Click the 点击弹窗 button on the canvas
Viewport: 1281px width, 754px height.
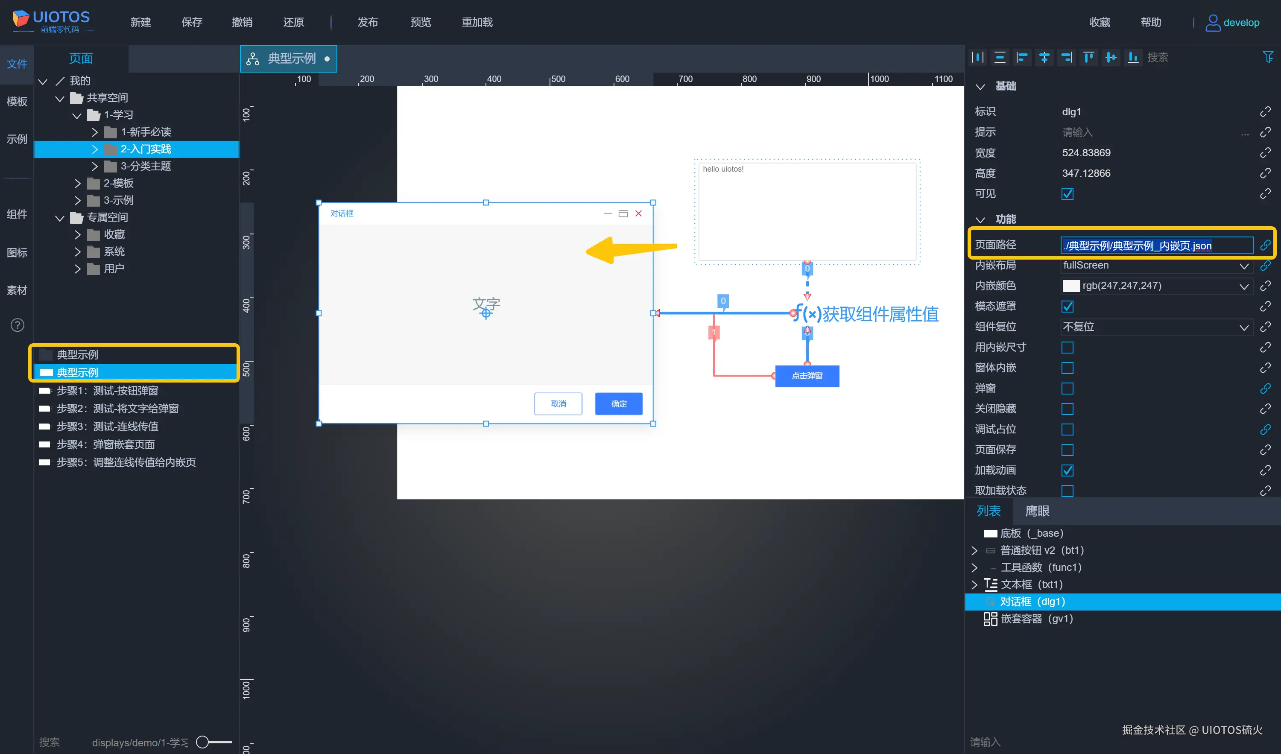pyautogui.click(x=807, y=376)
